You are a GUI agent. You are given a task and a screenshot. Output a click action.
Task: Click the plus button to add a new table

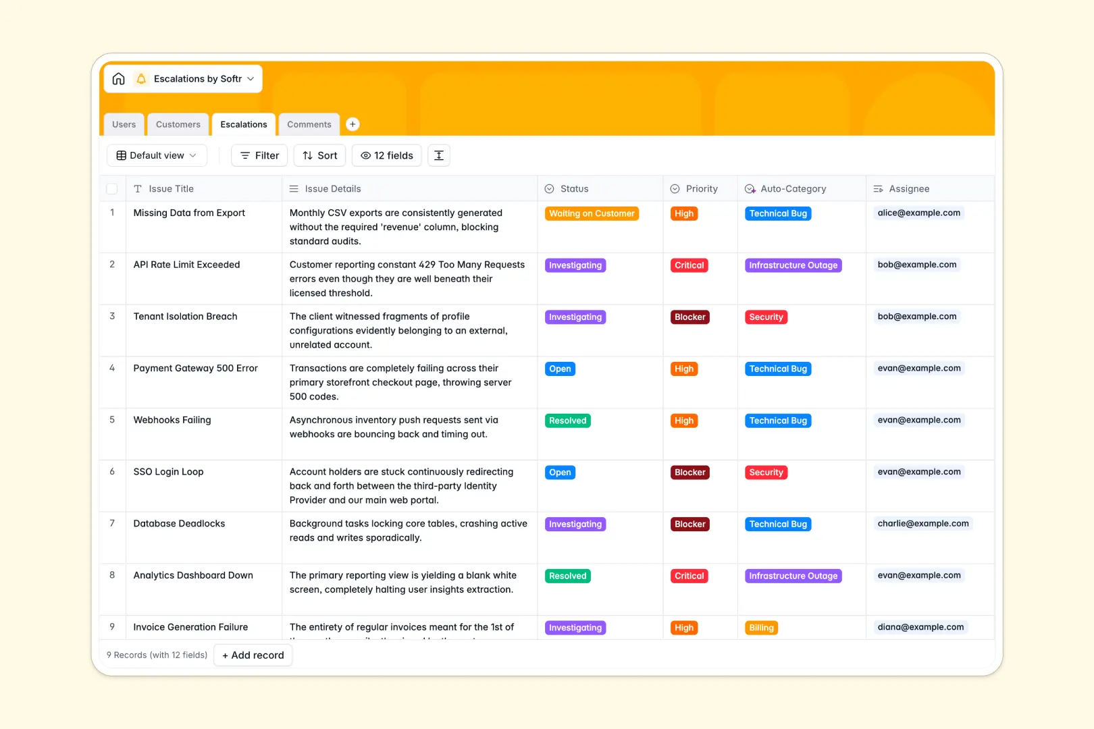(353, 124)
